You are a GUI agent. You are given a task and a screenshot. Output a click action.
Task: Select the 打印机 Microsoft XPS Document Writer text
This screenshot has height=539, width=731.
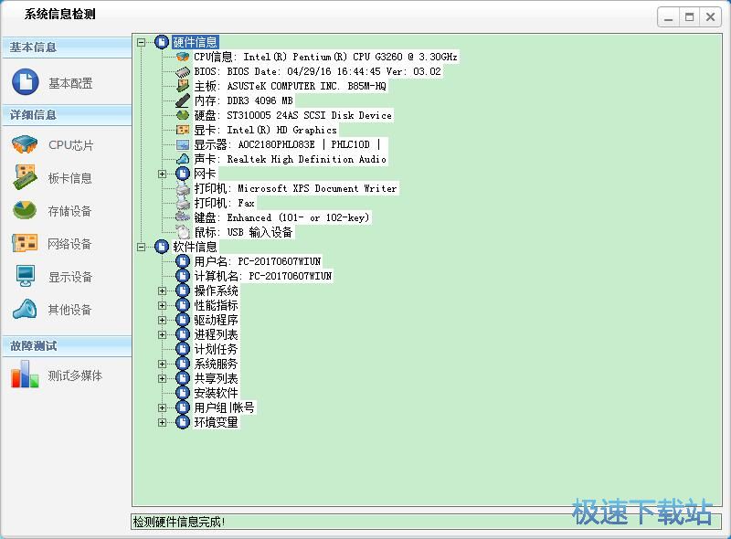coord(295,188)
